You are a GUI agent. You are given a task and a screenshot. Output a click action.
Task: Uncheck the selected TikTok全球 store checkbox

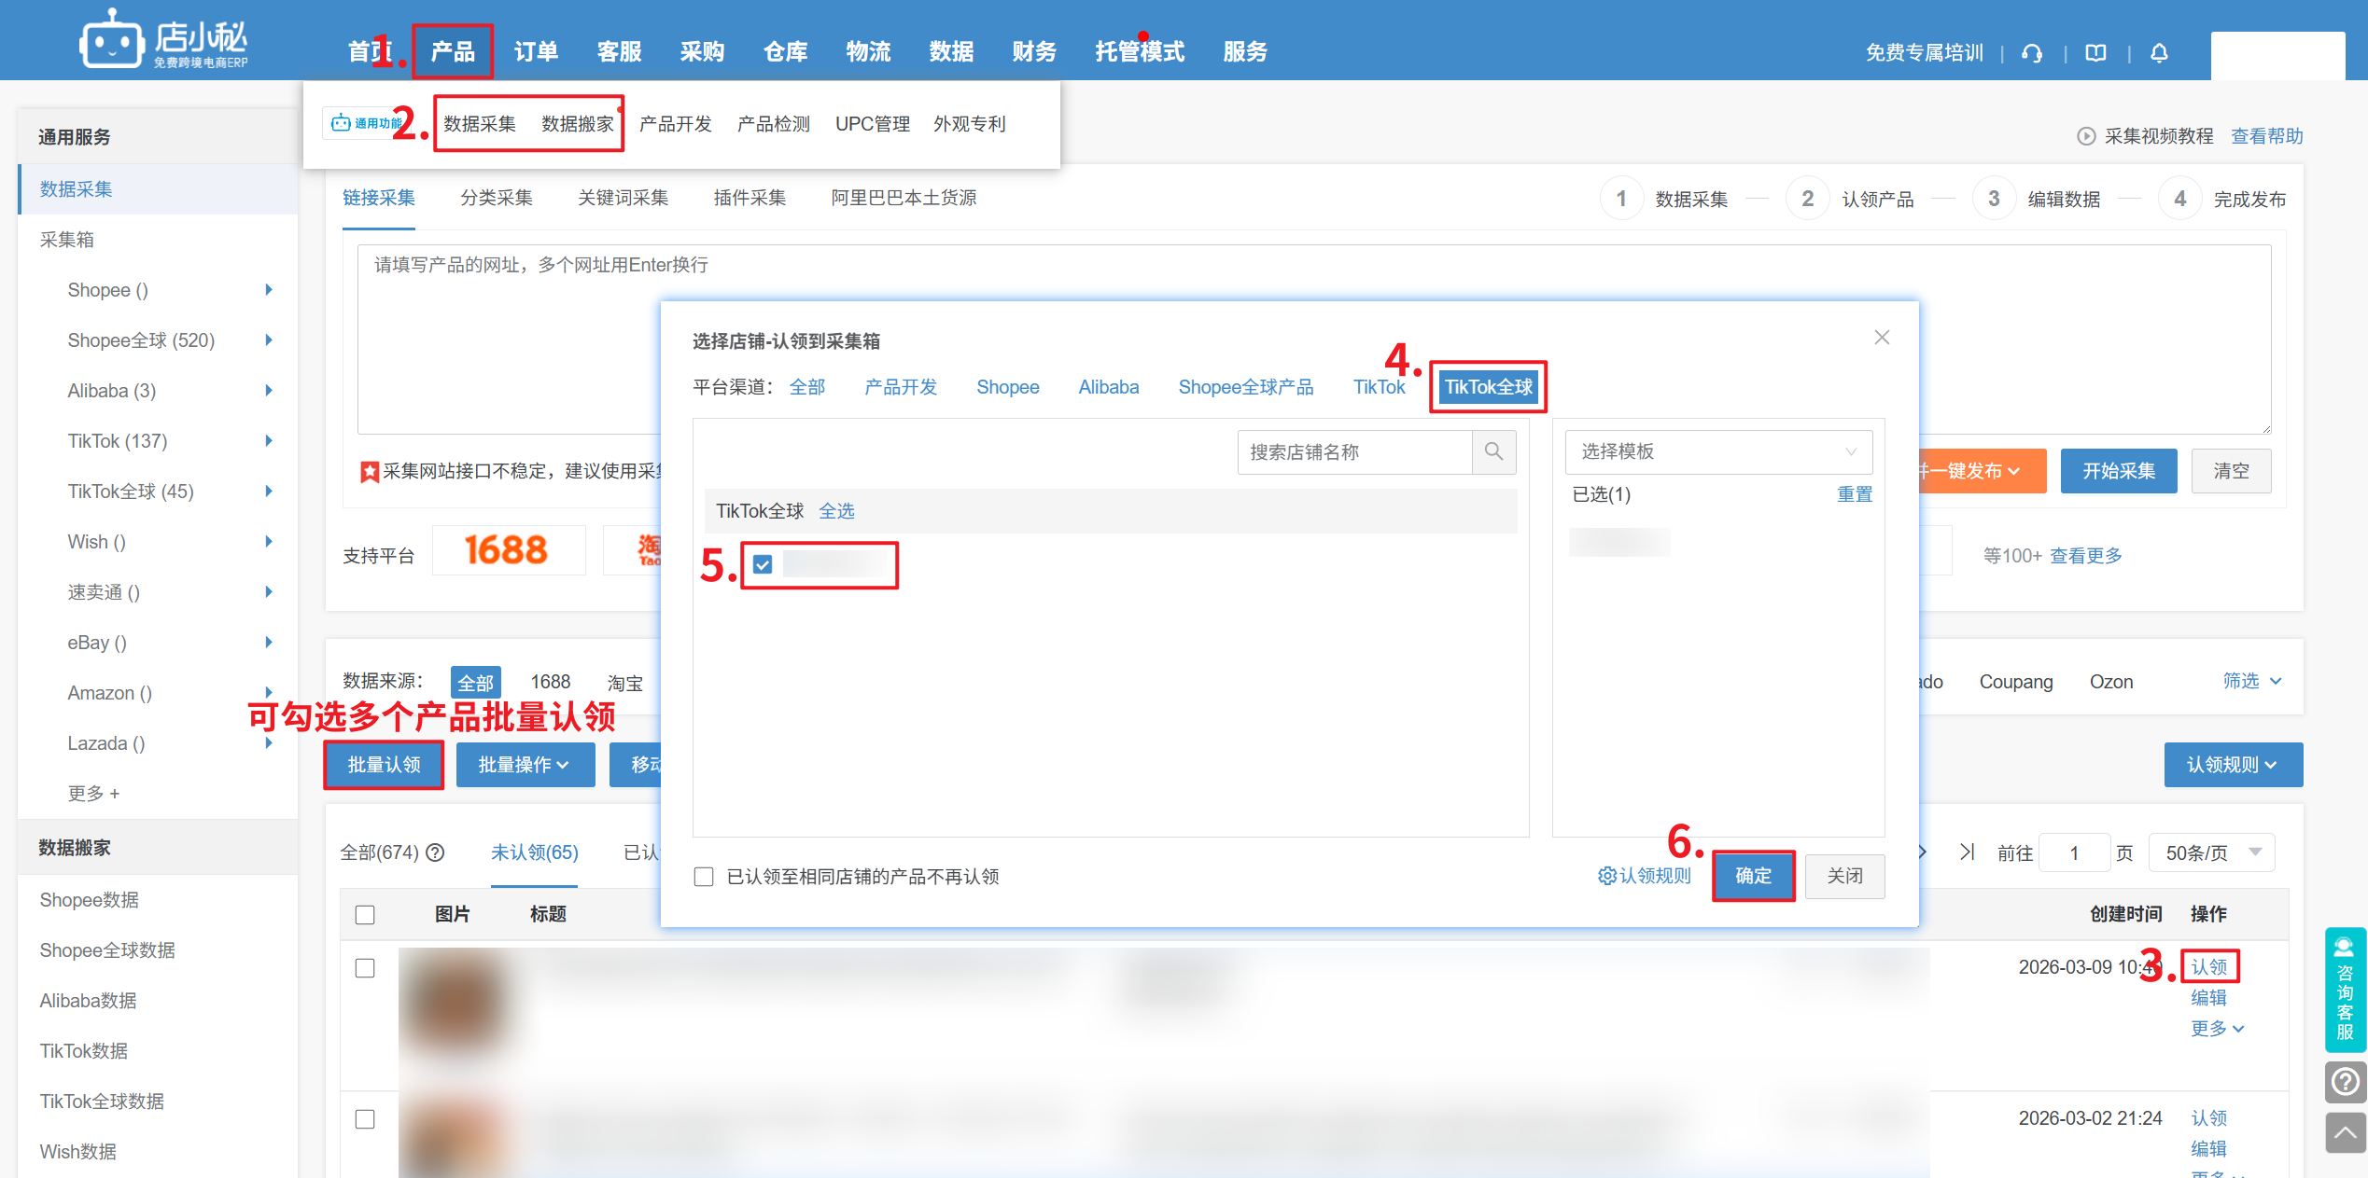coord(763,564)
